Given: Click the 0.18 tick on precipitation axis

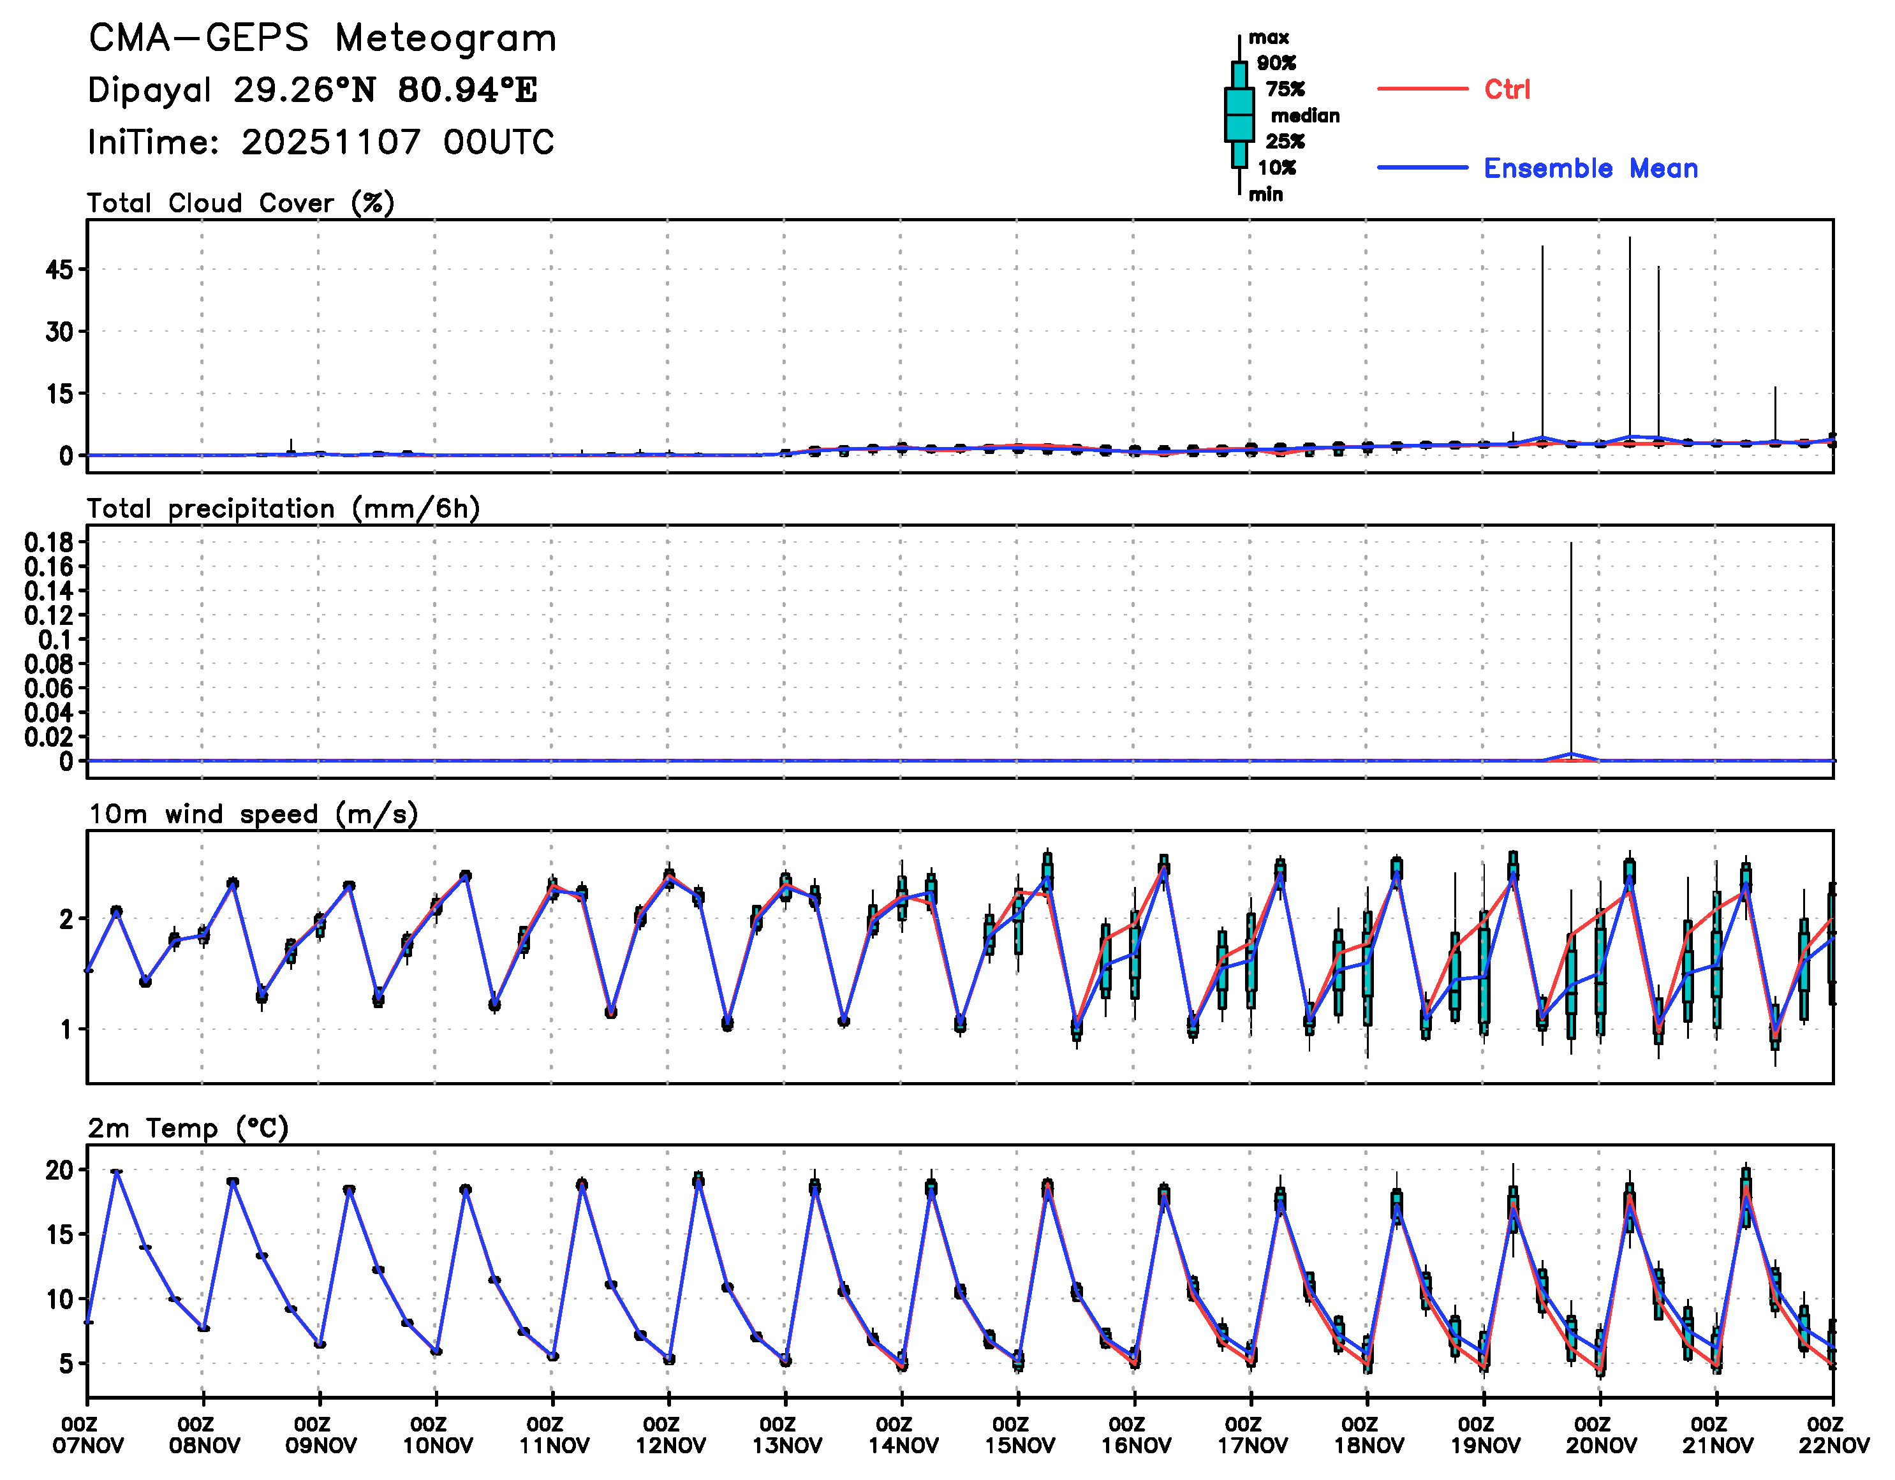Looking at the screenshot, I should pyautogui.click(x=48, y=542).
